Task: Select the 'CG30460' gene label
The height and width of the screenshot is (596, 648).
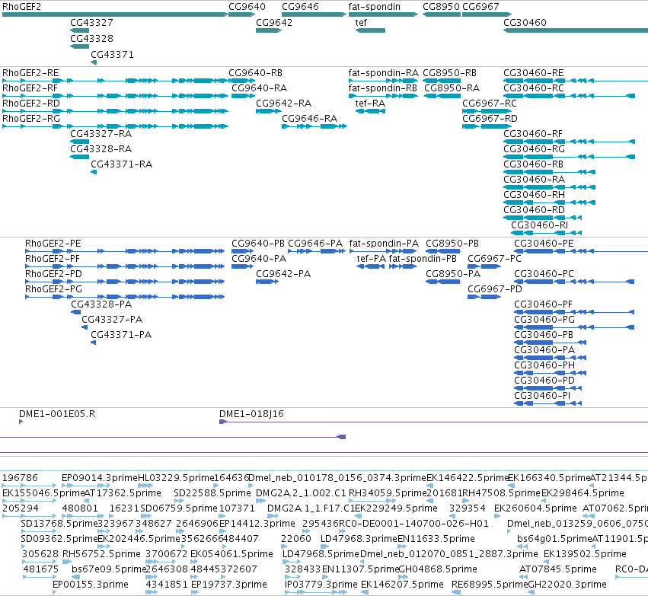Action: (x=525, y=22)
